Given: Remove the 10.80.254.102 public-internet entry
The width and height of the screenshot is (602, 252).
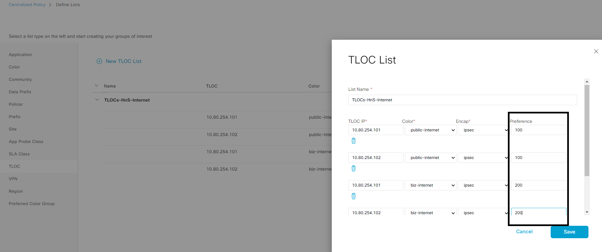Looking at the screenshot, I should [354, 168].
